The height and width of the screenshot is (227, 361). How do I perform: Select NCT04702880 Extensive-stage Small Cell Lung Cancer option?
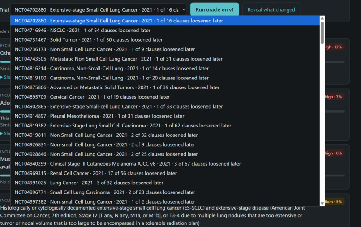coord(165,21)
